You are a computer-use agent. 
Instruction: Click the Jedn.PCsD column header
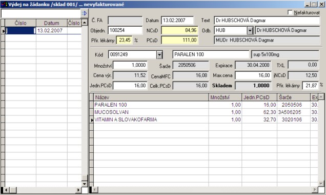coord(259,97)
